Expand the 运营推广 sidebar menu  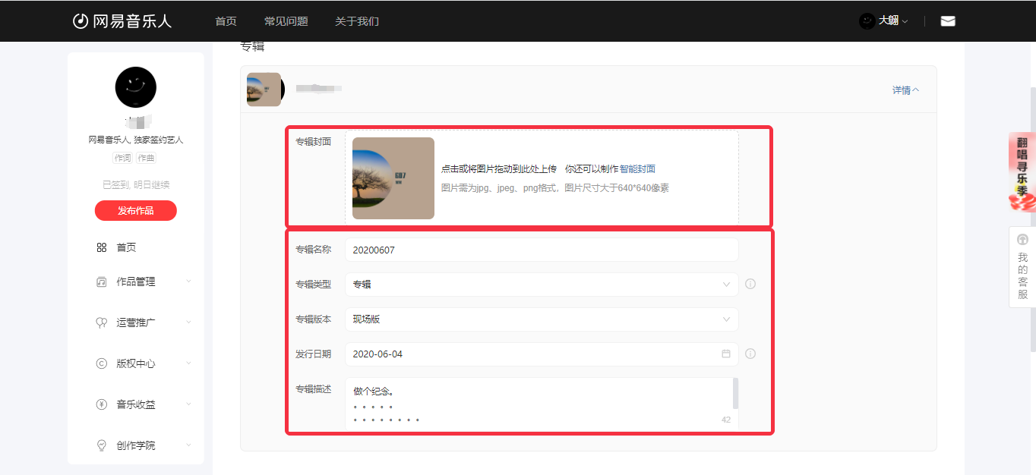143,322
